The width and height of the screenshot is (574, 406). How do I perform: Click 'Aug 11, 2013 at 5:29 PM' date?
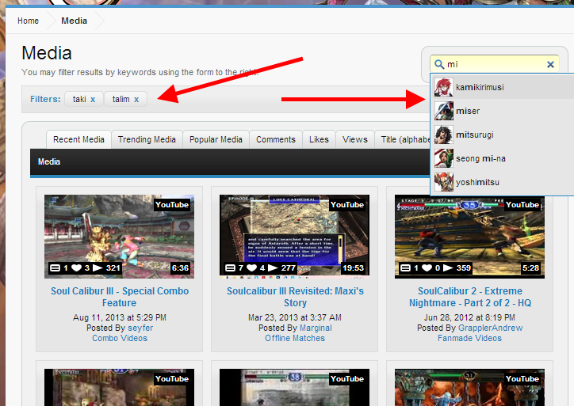(x=120, y=317)
